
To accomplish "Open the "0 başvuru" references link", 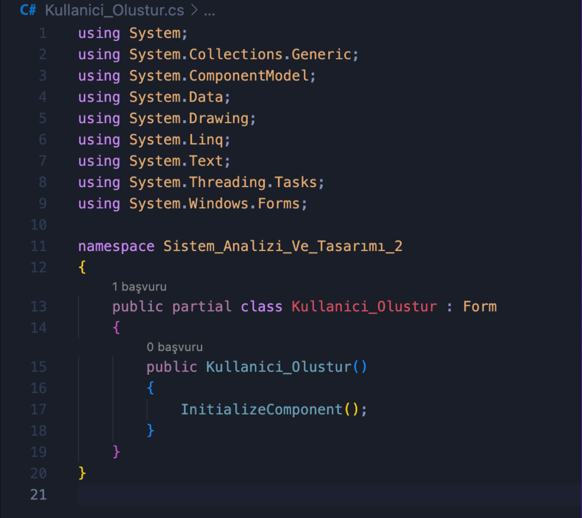I will click(x=174, y=347).
